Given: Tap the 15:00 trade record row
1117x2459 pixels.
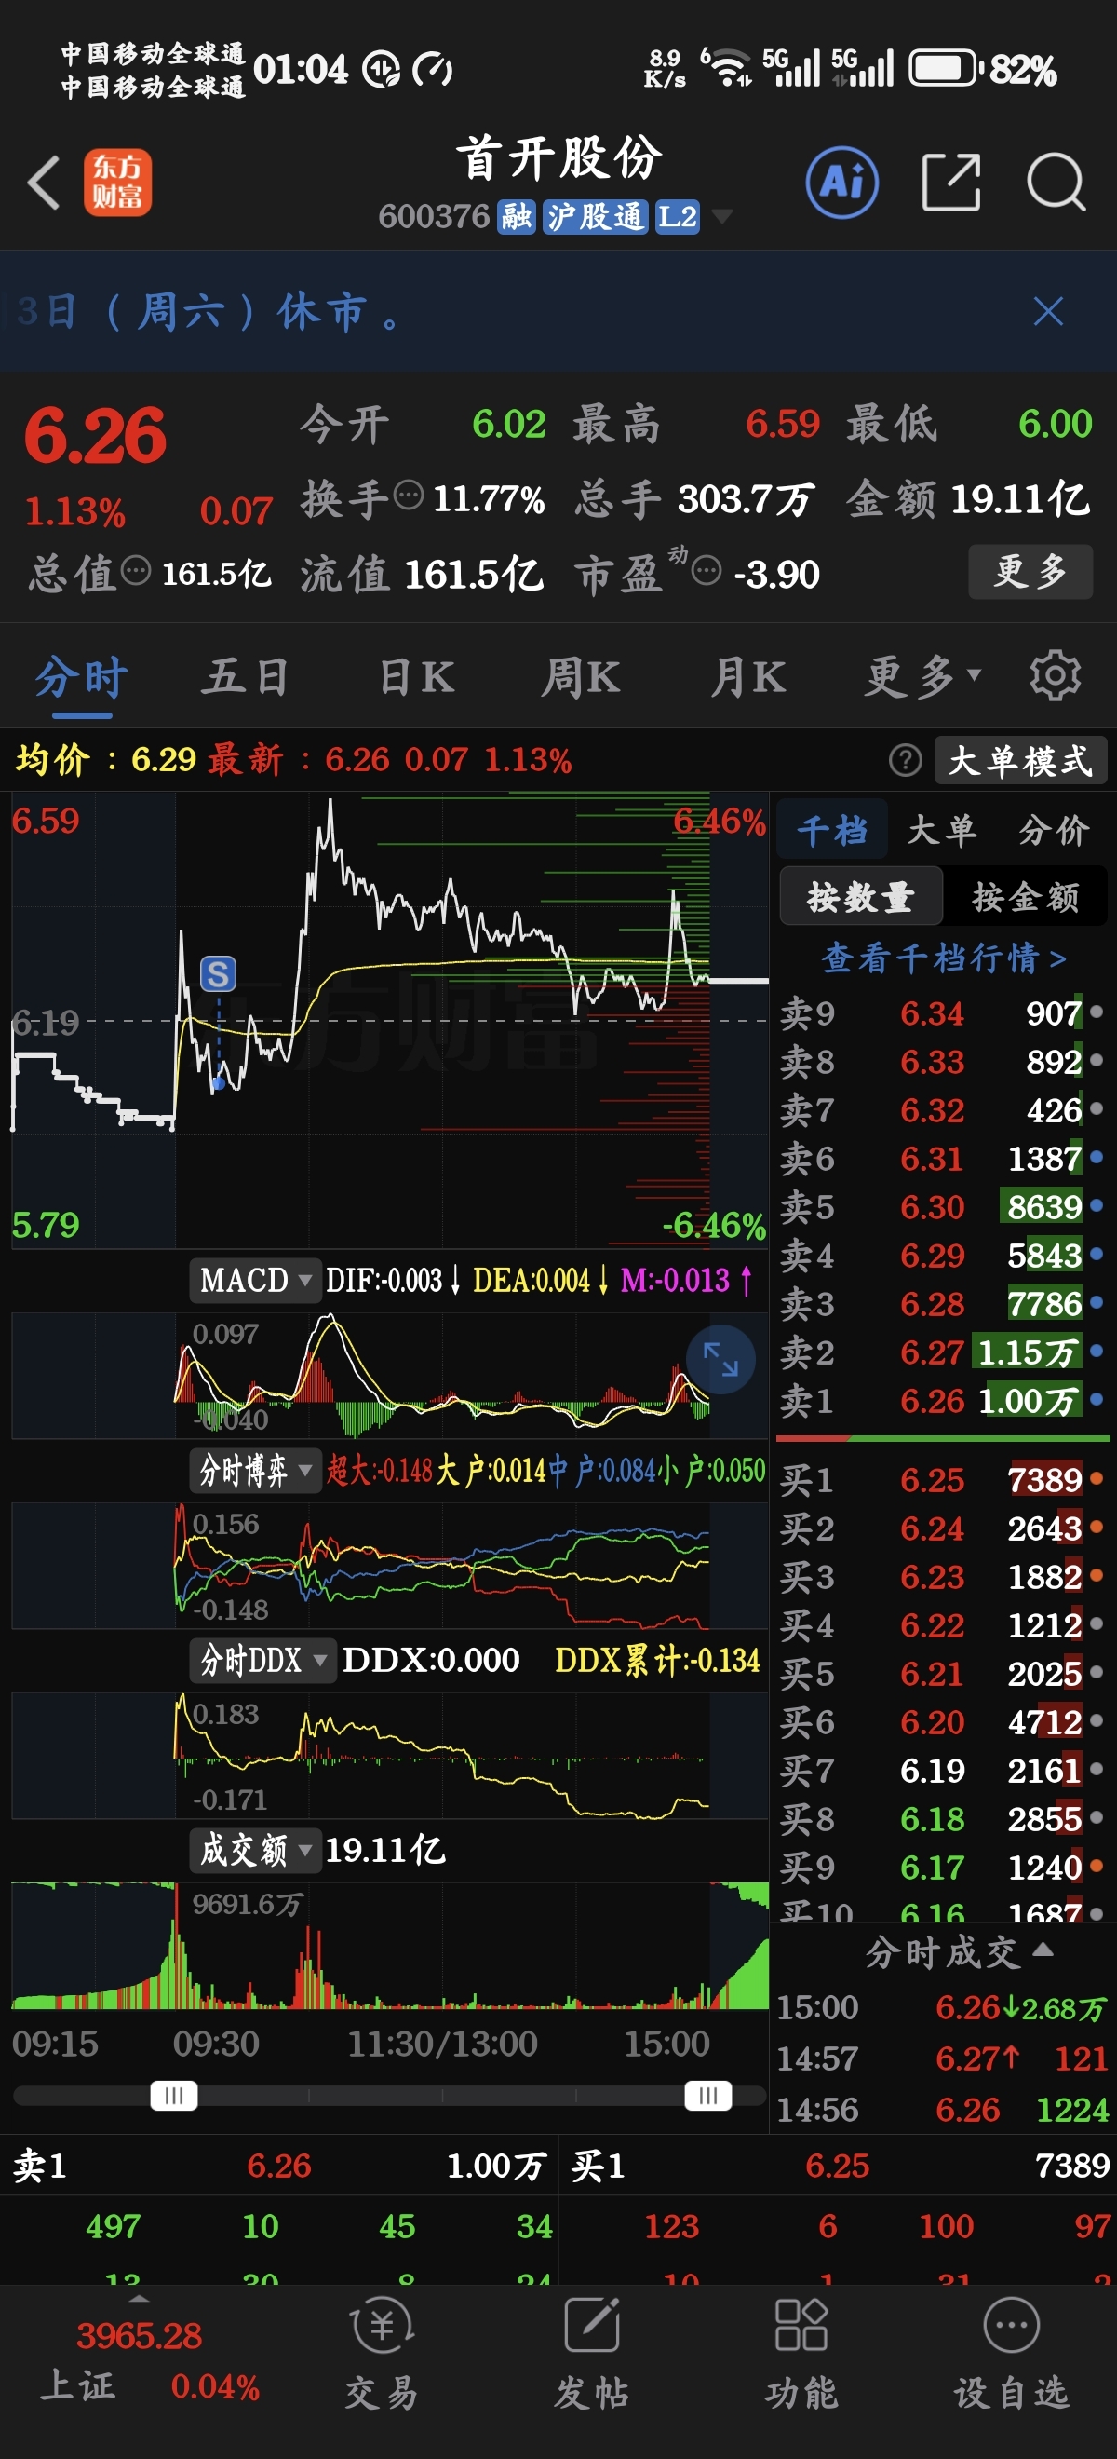Looking at the screenshot, I should pos(942,2007).
